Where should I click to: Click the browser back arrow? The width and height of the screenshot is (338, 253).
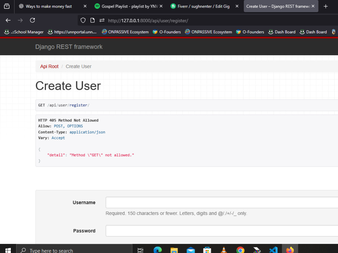(8, 21)
